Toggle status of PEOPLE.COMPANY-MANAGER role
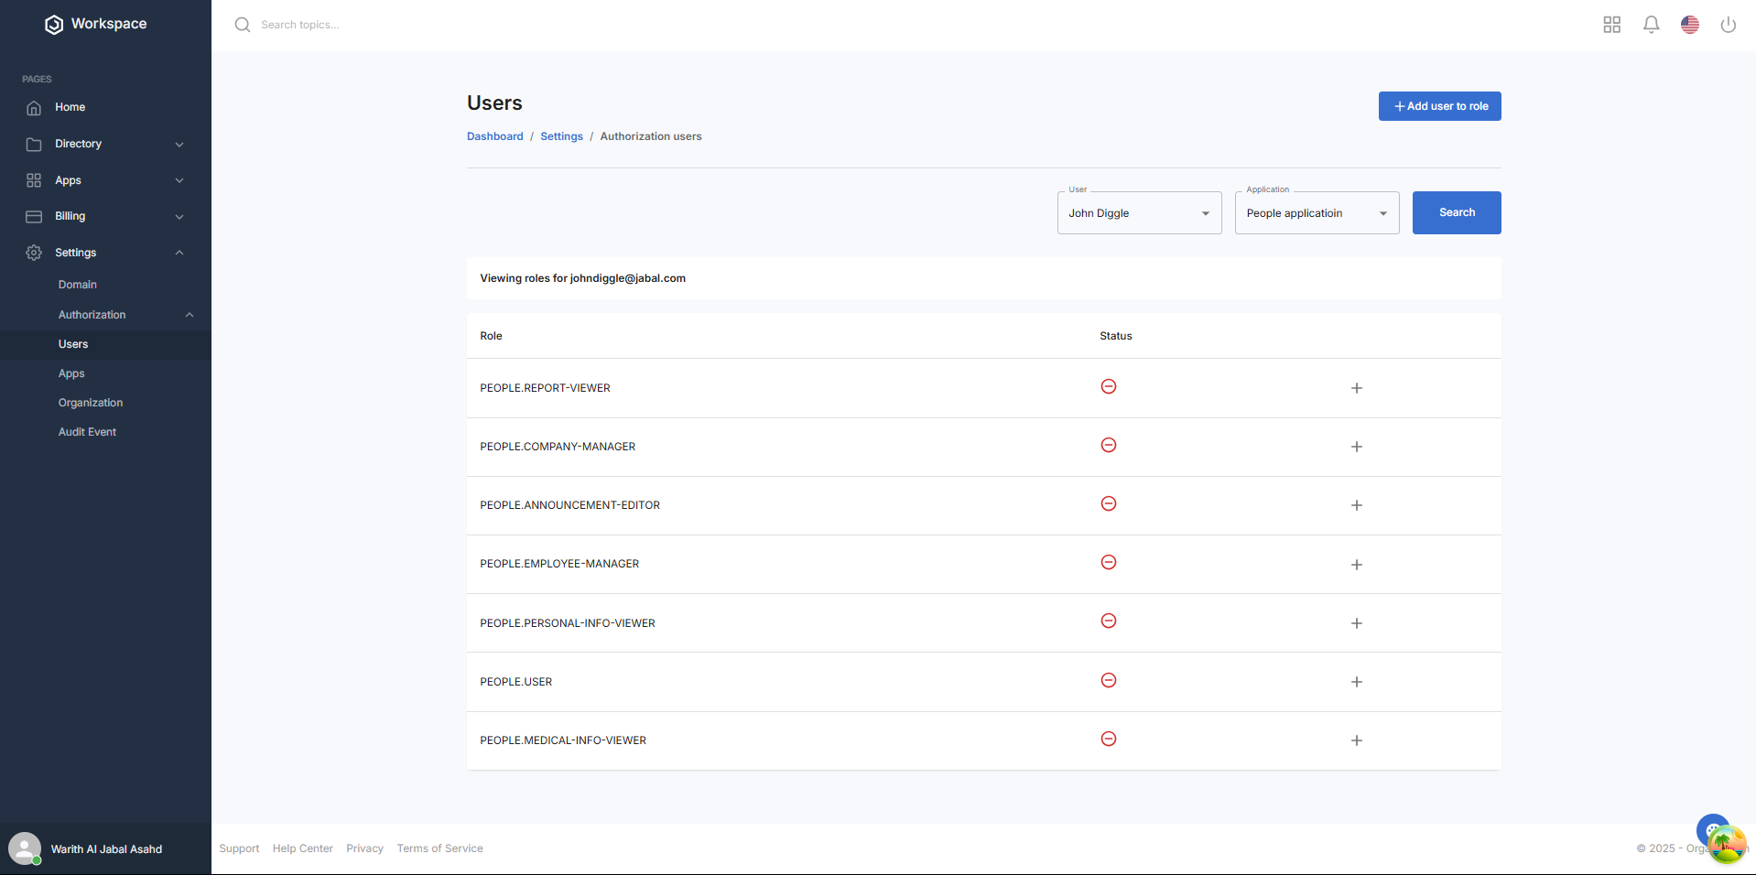Screen dimensions: 1756x875 pyautogui.click(x=1108, y=446)
